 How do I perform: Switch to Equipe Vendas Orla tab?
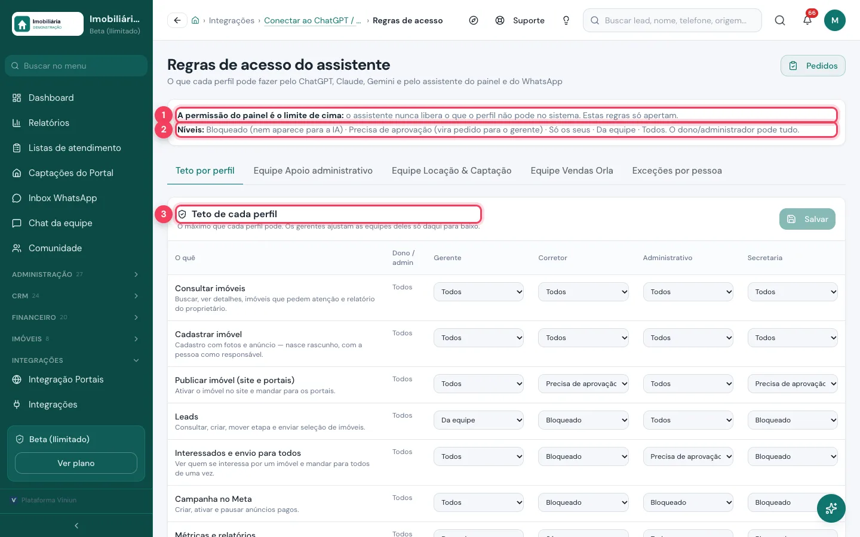pyautogui.click(x=572, y=171)
